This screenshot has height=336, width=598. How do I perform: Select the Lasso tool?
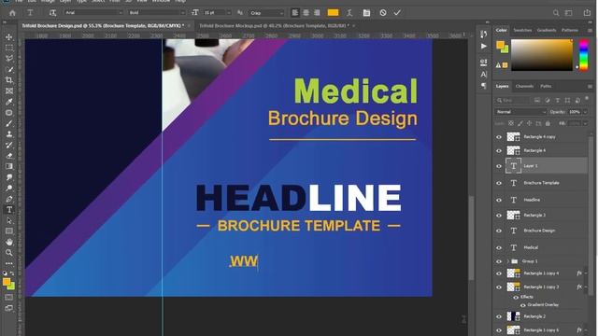coord(9,58)
